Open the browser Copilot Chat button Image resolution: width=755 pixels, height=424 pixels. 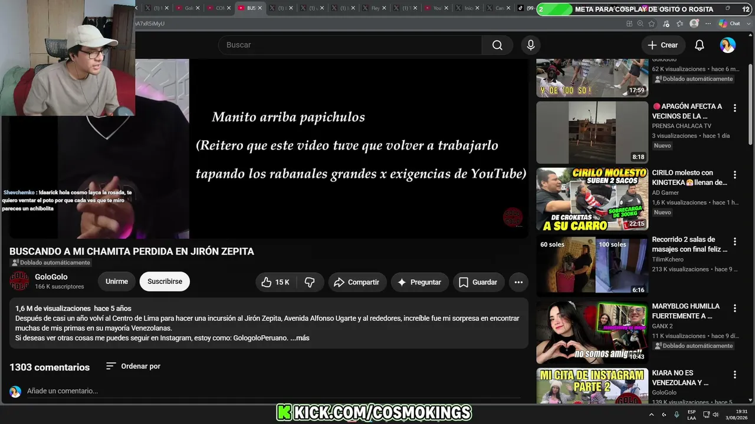tap(729, 24)
